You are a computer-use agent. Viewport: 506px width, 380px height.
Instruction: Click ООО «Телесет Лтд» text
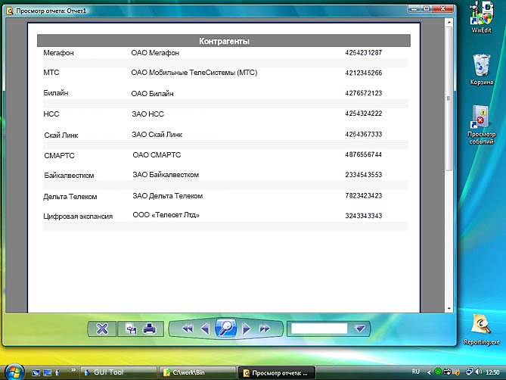click(166, 215)
